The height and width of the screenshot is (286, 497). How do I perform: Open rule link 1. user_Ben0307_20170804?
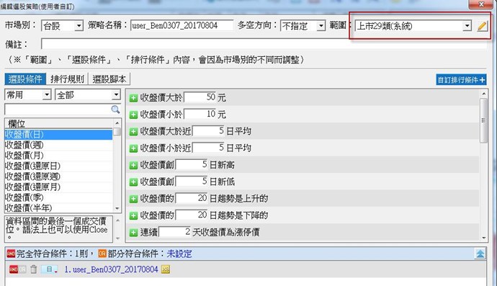(x=111, y=269)
